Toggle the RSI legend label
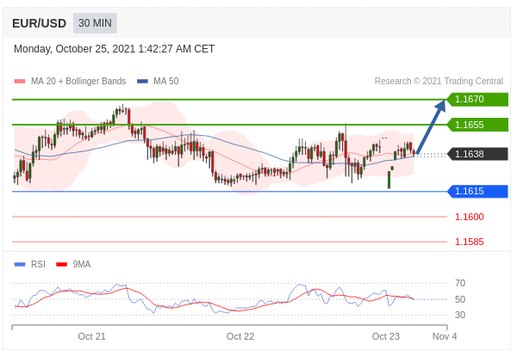The image size is (517, 356). coord(38,264)
